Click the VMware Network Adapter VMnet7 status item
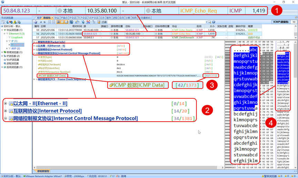Viewport: 298px width, 178px height. [44, 176]
